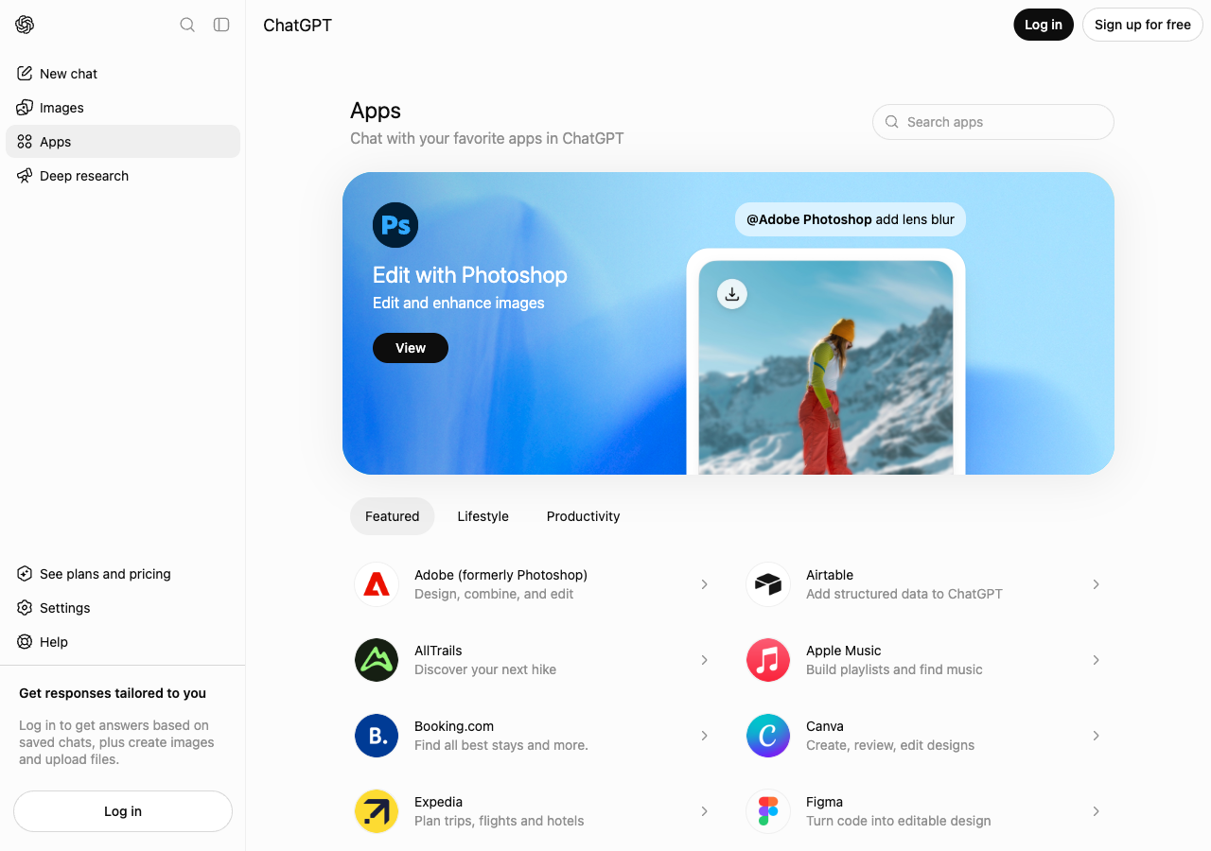Image resolution: width=1211 pixels, height=851 pixels.
Task: Click the Adobe (formerly Photoshop) title
Action: [x=500, y=575]
